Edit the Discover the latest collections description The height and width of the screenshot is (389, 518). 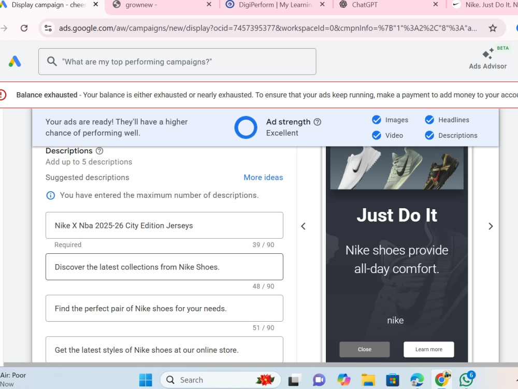click(164, 267)
